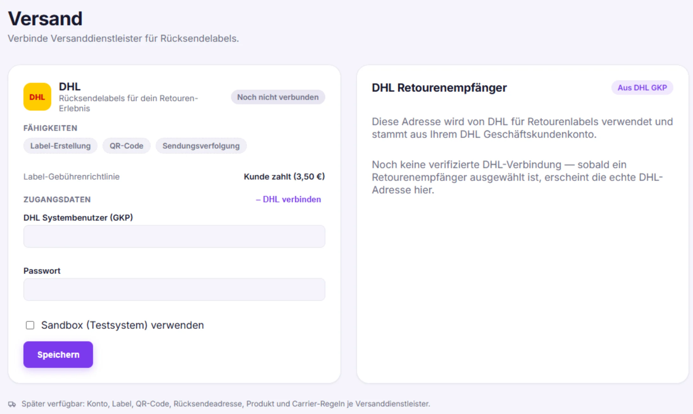Save credentials with Speichern button
Viewport: 693px width, 414px height.
point(58,355)
